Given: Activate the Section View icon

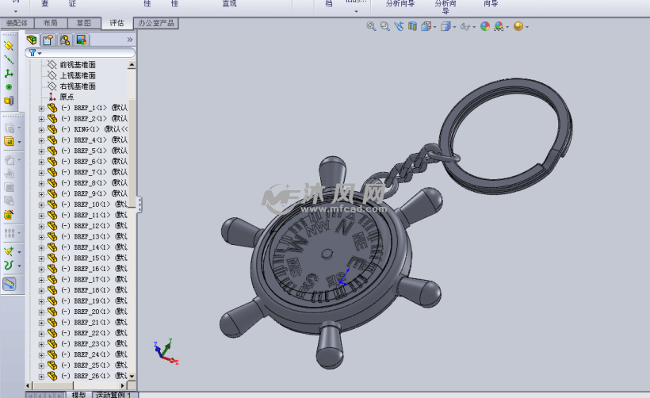Looking at the screenshot, I should click(x=413, y=26).
